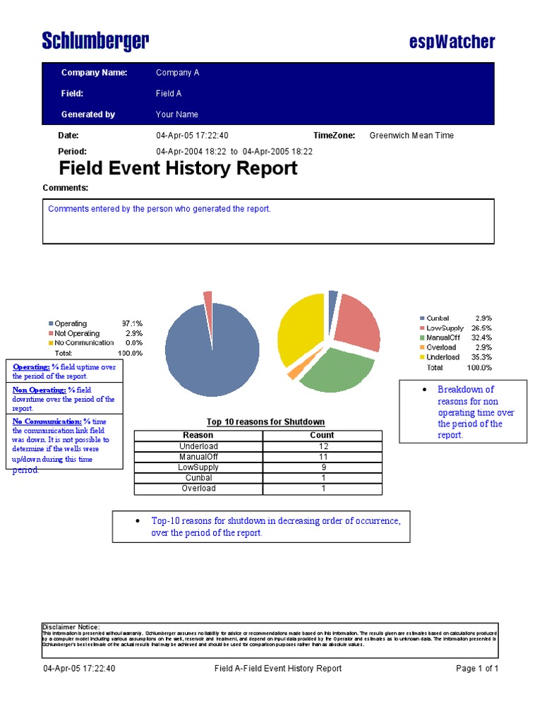Click the count '12' for Underload

[323, 446]
